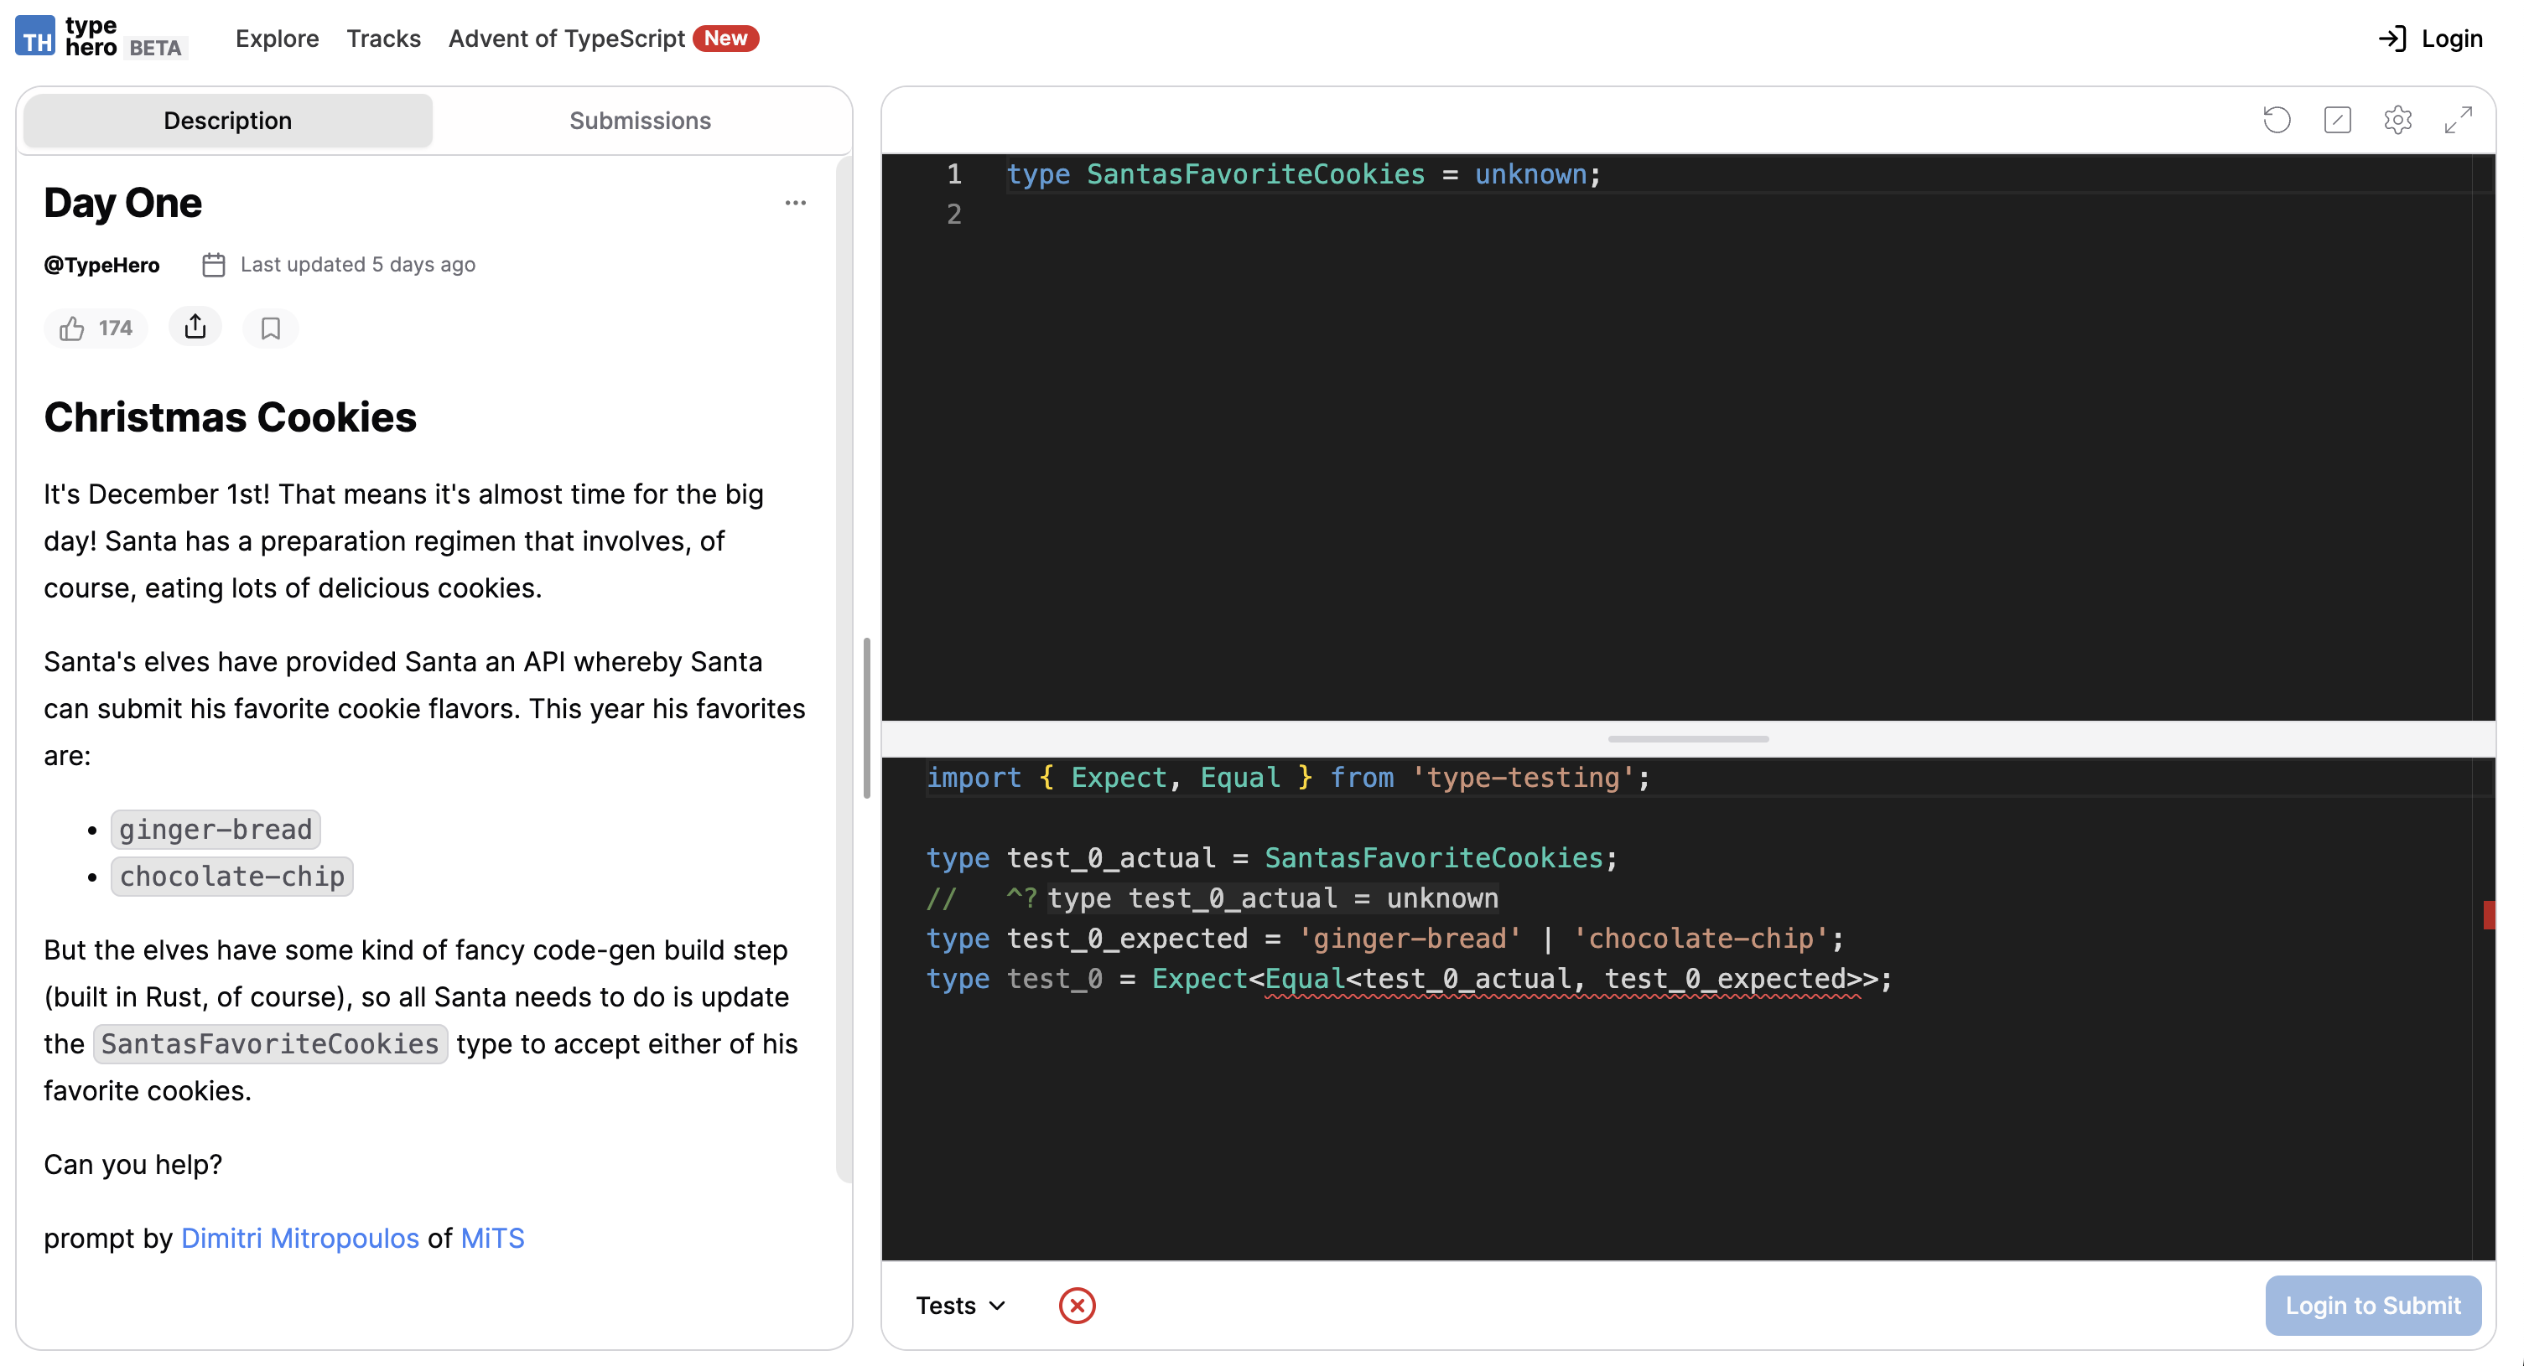The image size is (2524, 1366).
Task: Open the three-dot options menu
Action: 796,202
